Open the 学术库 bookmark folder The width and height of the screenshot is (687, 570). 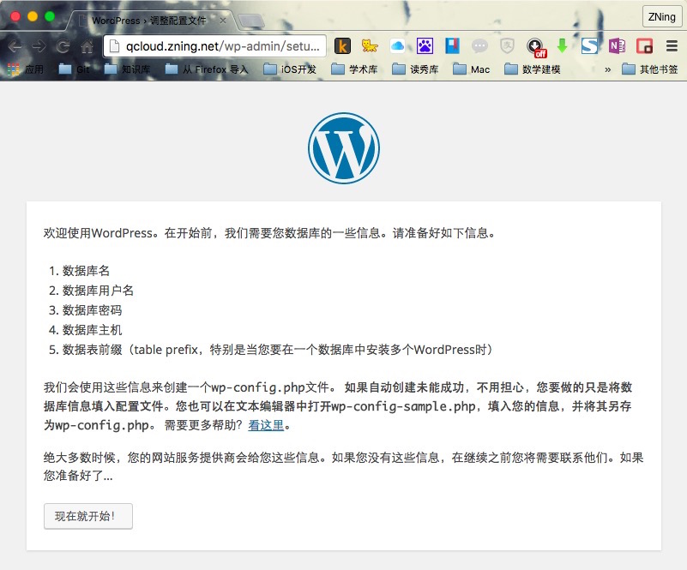pos(354,69)
